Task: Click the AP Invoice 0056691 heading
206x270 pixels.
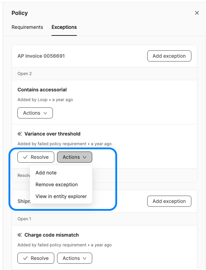Action: pos(41,56)
